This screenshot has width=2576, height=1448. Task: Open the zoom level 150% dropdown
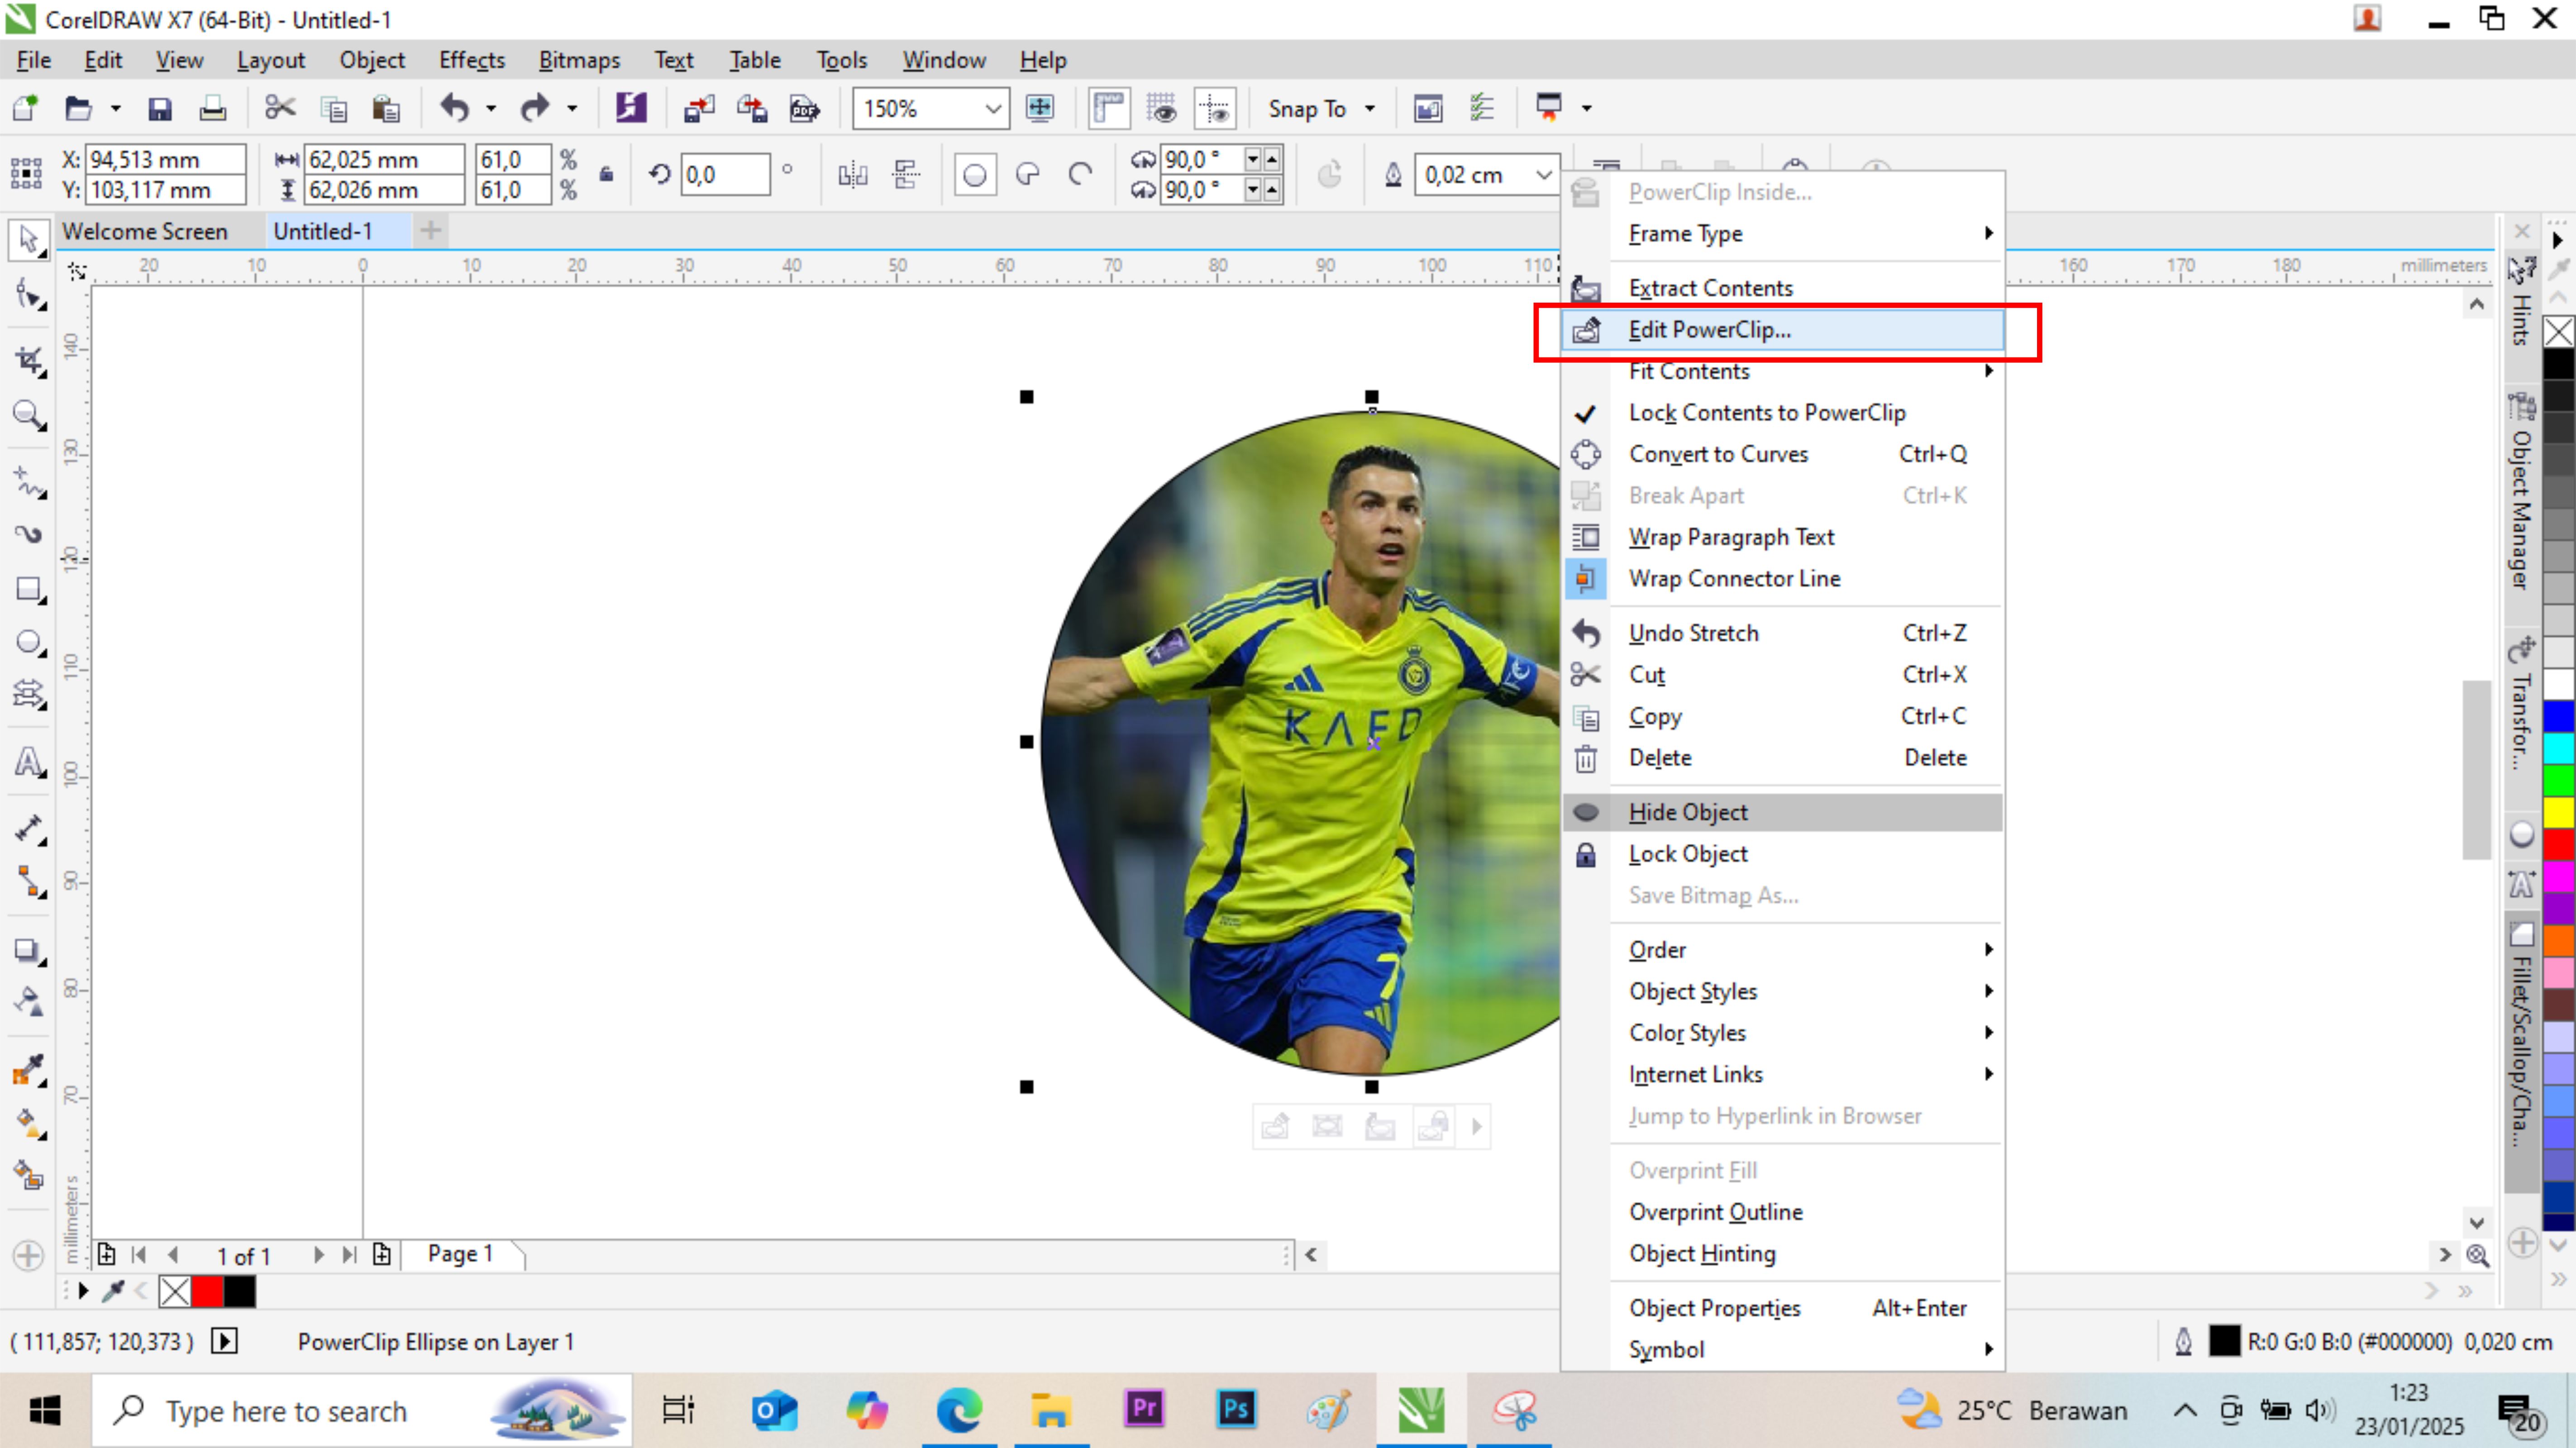click(x=992, y=108)
